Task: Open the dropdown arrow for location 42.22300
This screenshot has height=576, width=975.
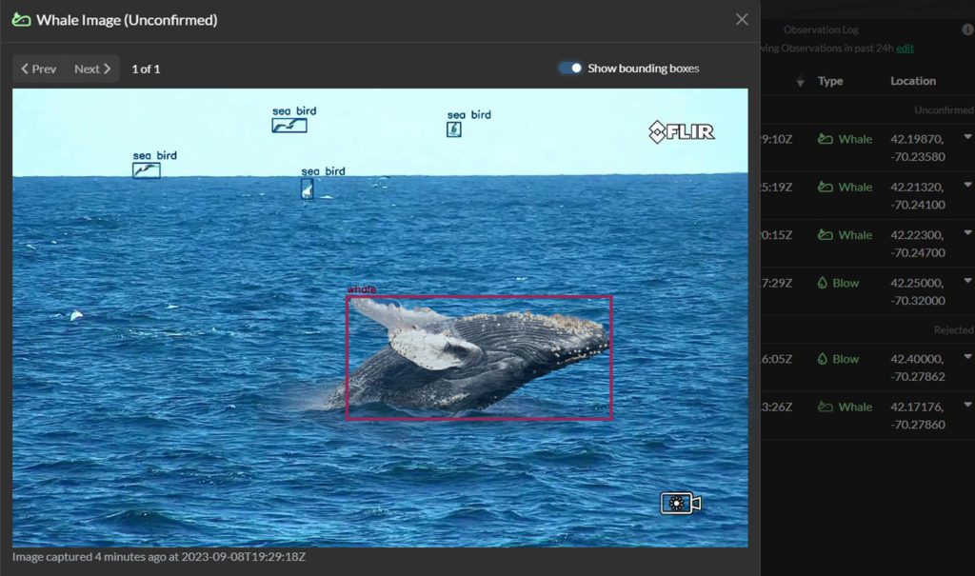Action: (967, 233)
